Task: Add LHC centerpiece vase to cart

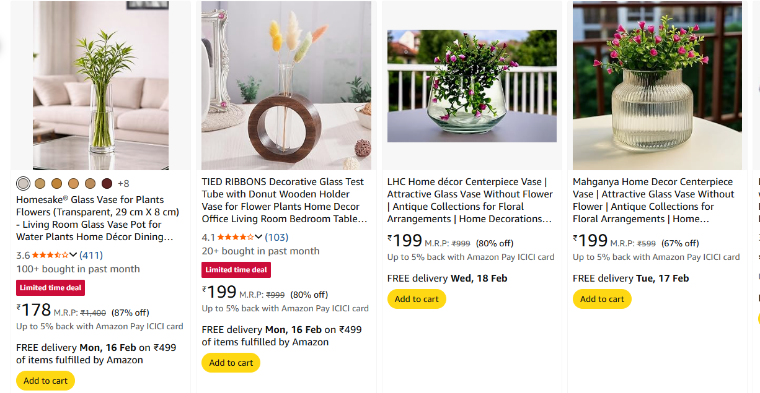Action: point(417,299)
